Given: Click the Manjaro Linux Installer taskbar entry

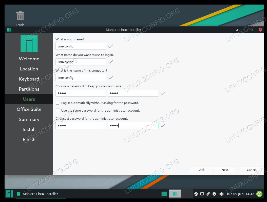Looking at the screenshot, I should click(x=41, y=194).
